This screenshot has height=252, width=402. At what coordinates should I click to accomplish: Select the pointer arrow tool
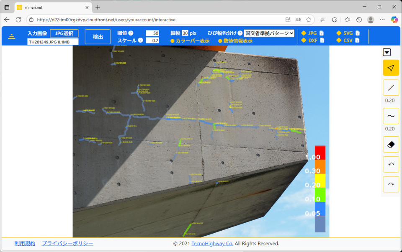(x=391, y=68)
